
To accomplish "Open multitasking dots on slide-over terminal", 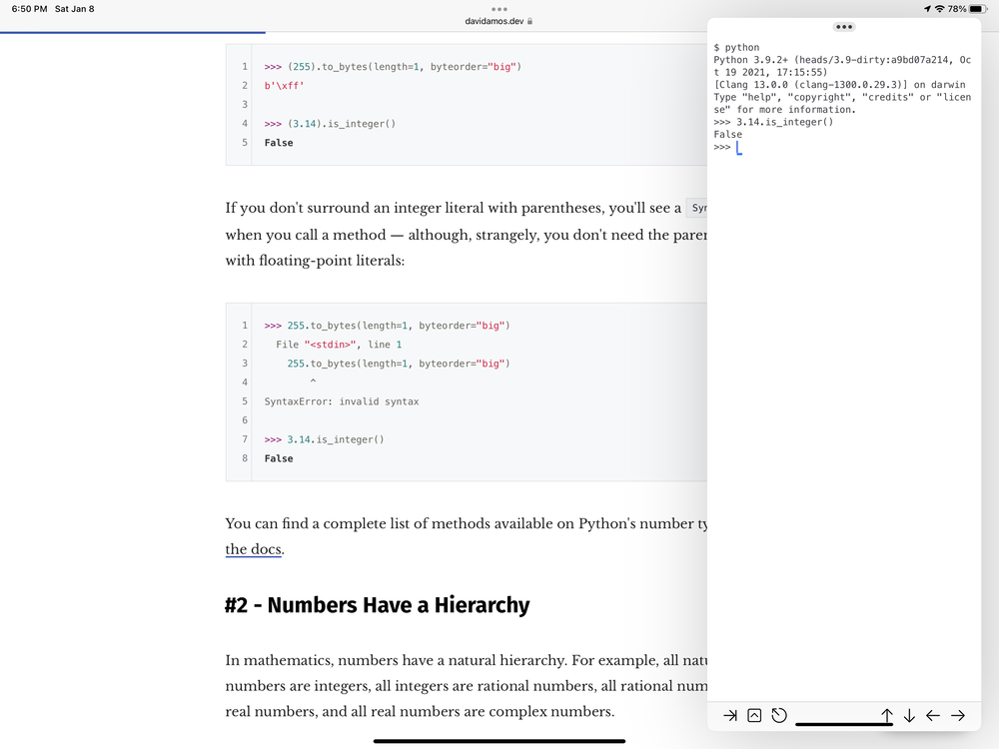I will click(844, 27).
